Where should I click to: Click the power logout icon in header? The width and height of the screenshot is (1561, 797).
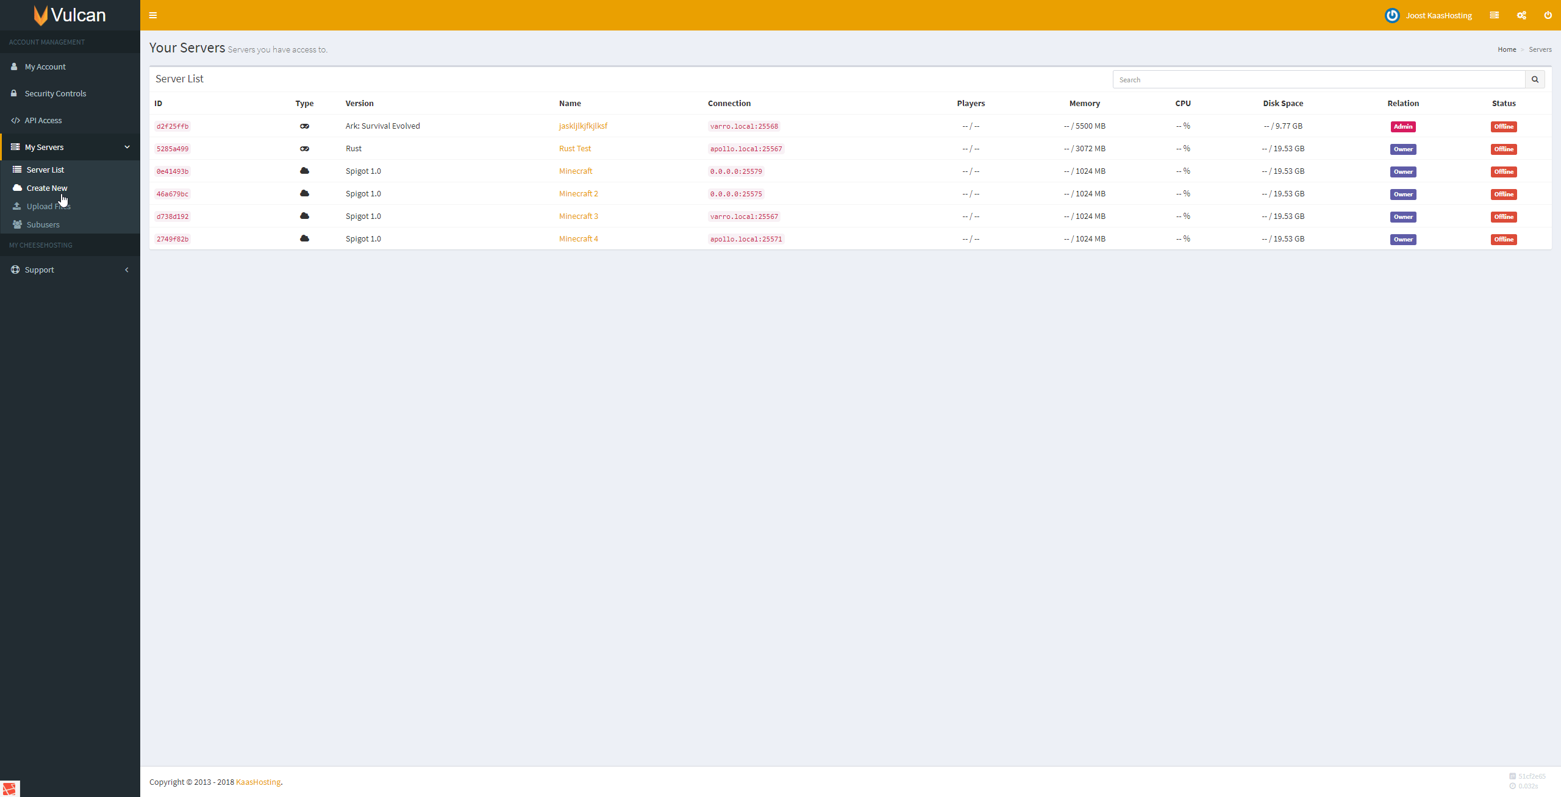tap(1548, 15)
